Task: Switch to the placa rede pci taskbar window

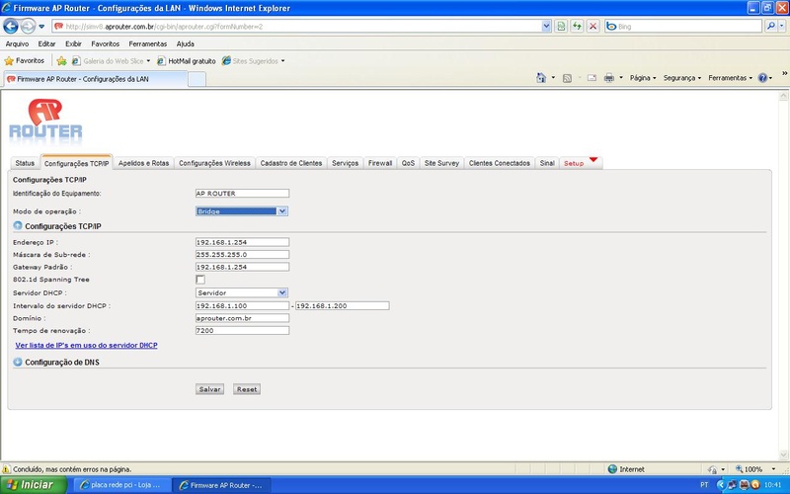Action: [x=120, y=485]
